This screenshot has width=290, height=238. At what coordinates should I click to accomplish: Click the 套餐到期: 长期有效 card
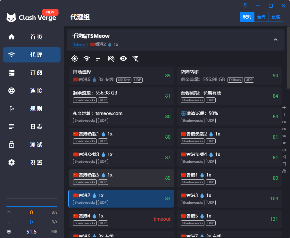[x=229, y=96]
